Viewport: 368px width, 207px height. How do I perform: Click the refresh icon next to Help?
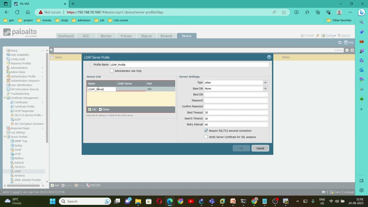340,42
